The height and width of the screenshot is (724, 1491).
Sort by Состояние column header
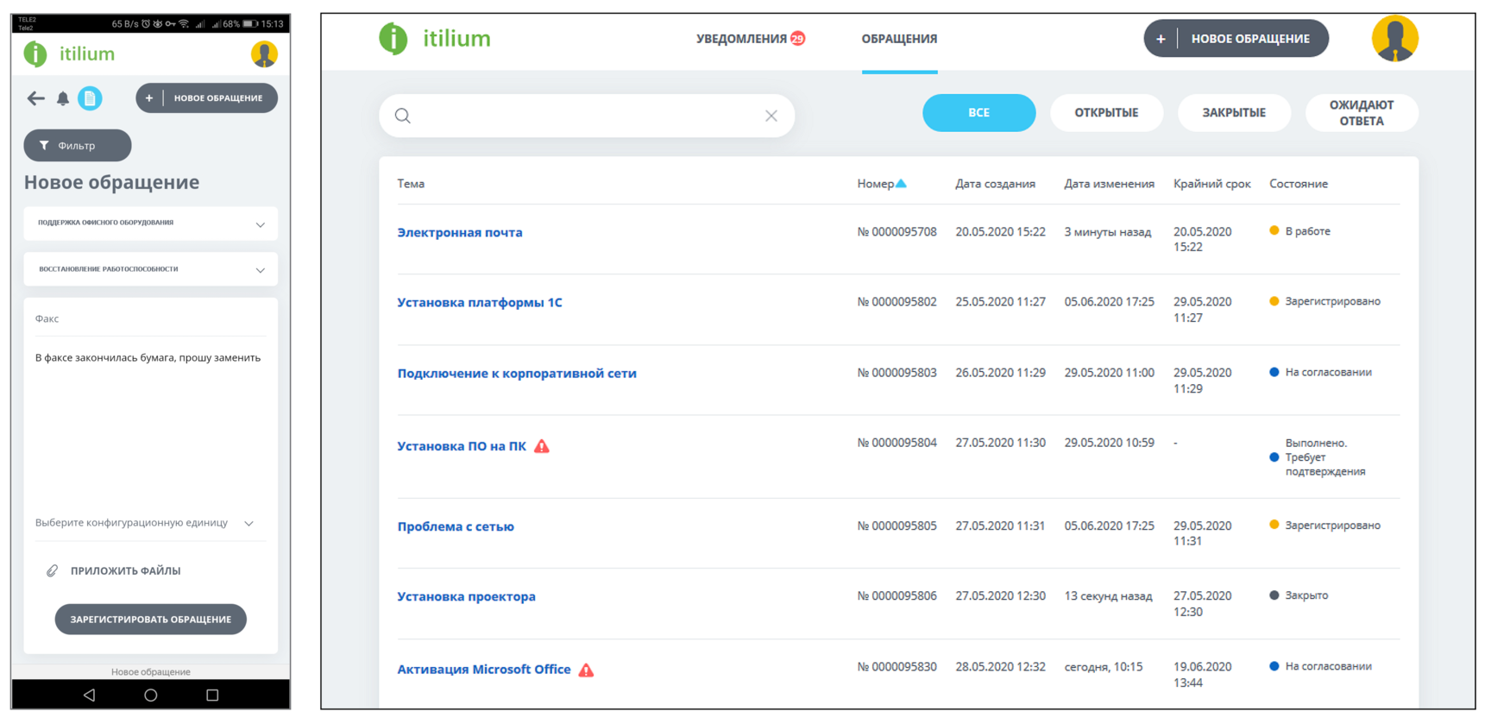1299,184
